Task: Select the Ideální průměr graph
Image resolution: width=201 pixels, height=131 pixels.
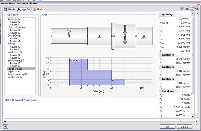Action: (15, 77)
